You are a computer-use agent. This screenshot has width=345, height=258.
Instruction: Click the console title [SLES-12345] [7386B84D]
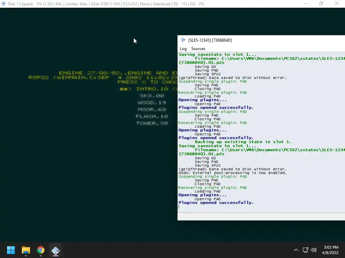[210, 40]
